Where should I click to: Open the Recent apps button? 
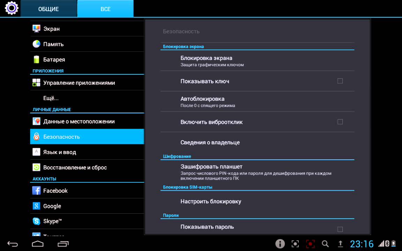63,244
